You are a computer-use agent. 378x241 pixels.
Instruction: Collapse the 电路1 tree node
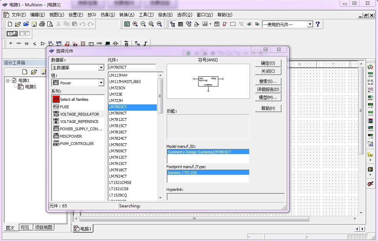(8, 80)
